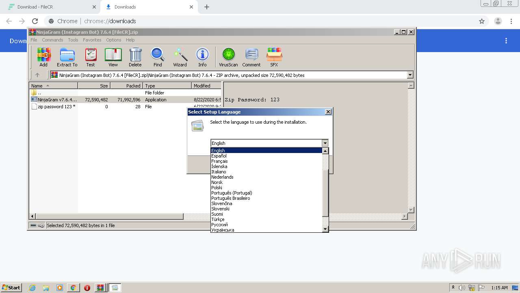The height and width of the screenshot is (293, 520).
Task: Choose Français from the language list
Action: tap(266, 161)
